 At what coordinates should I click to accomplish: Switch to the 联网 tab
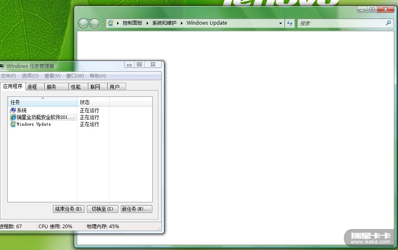click(x=98, y=87)
